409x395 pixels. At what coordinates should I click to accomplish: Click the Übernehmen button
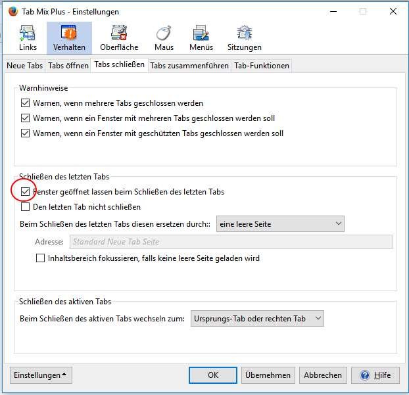tap(268, 375)
